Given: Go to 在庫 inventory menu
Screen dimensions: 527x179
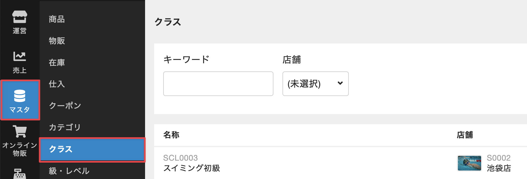Looking at the screenshot, I should tap(57, 62).
